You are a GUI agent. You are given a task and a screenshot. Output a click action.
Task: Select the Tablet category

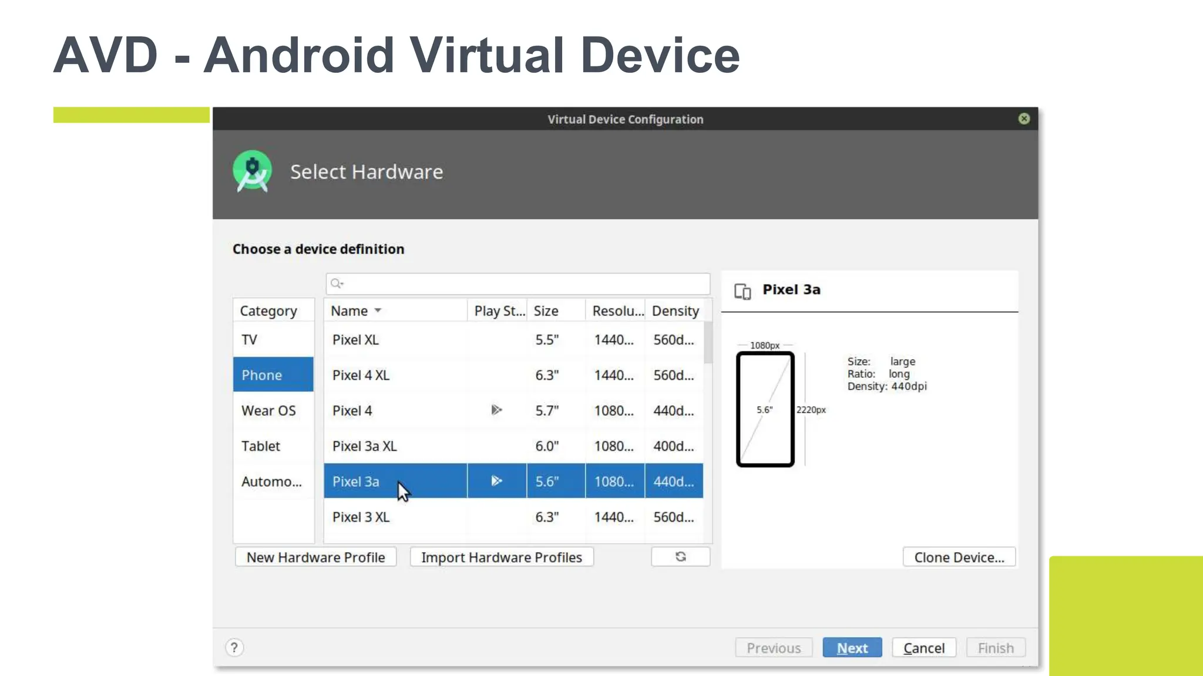click(x=273, y=446)
